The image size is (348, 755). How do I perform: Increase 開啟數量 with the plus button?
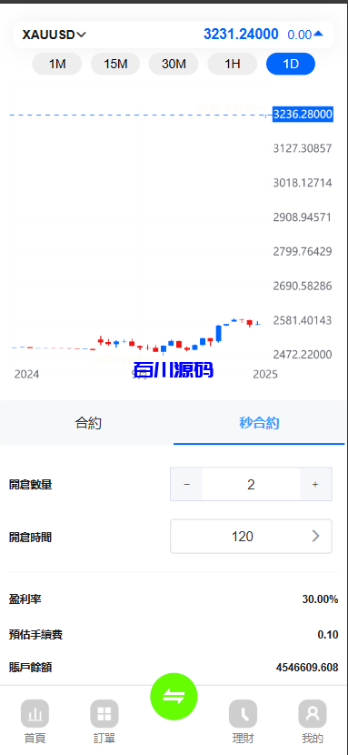point(315,485)
